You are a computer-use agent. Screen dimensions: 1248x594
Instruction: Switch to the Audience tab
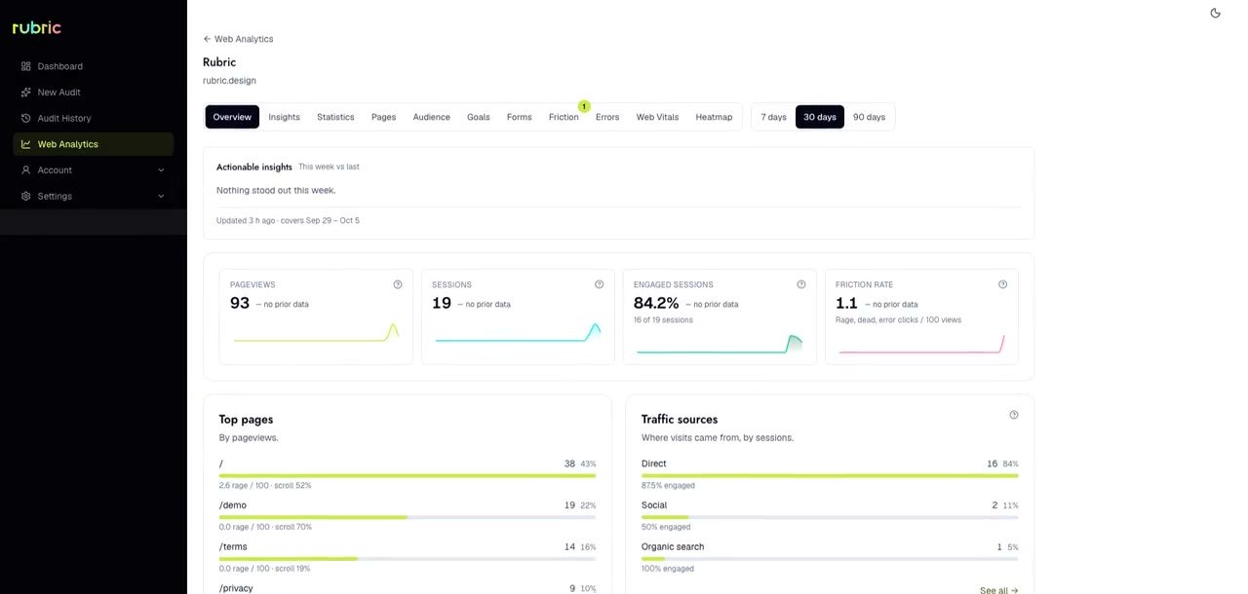tap(431, 117)
